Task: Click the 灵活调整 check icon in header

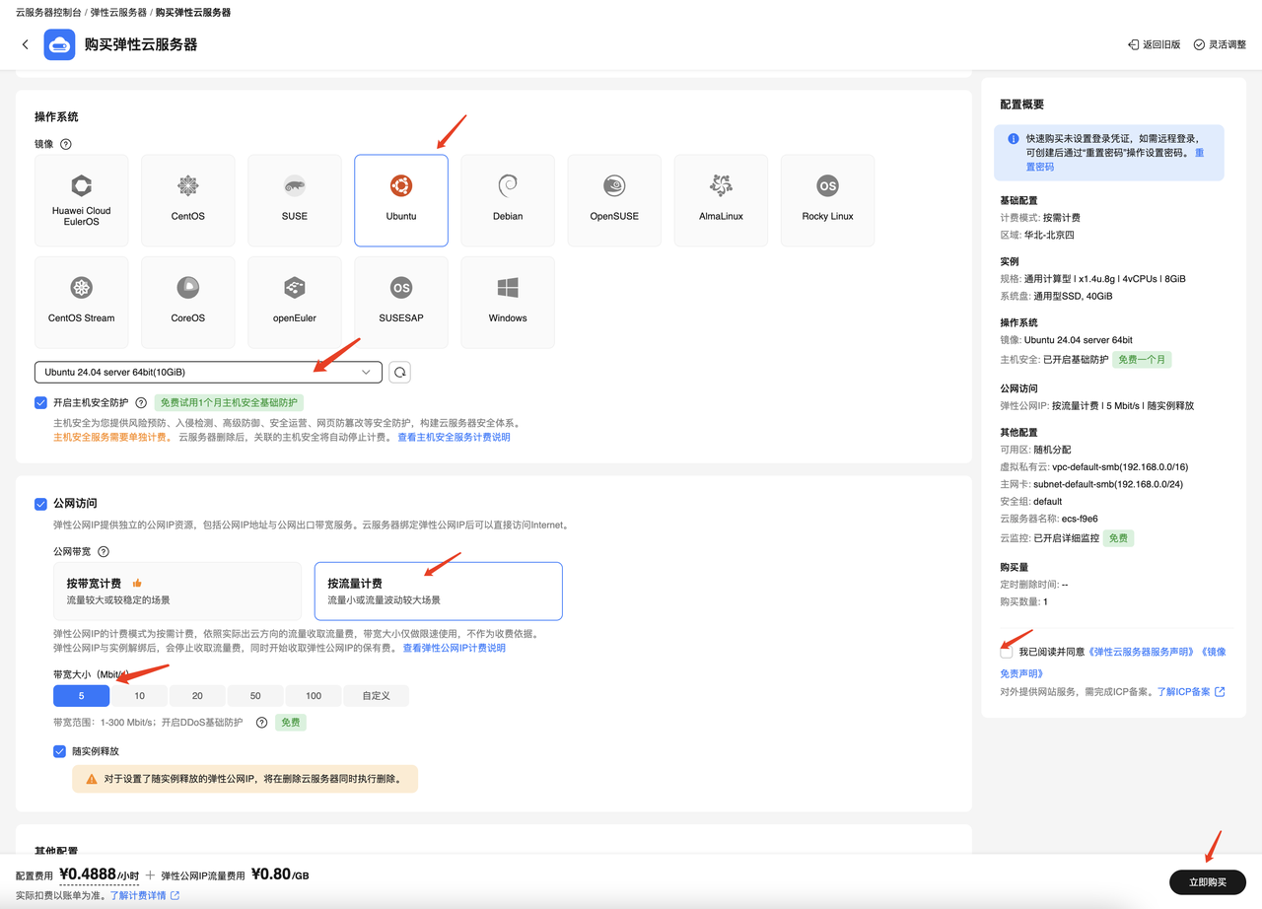Action: point(1199,45)
